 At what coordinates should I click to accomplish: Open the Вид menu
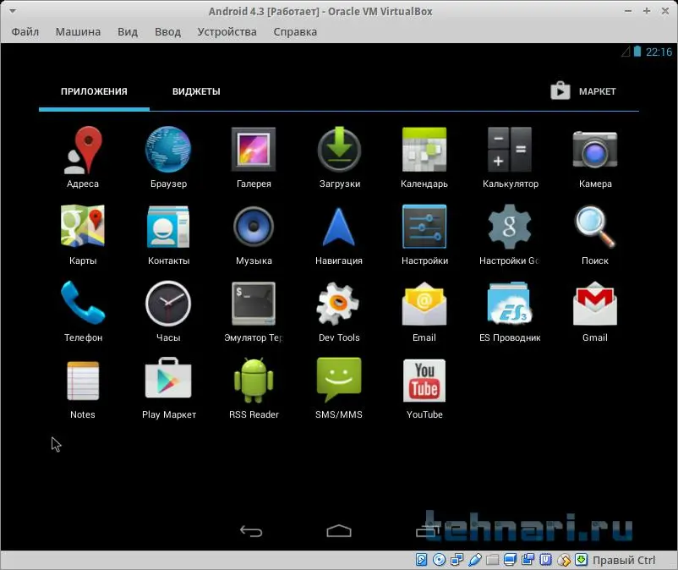[128, 31]
